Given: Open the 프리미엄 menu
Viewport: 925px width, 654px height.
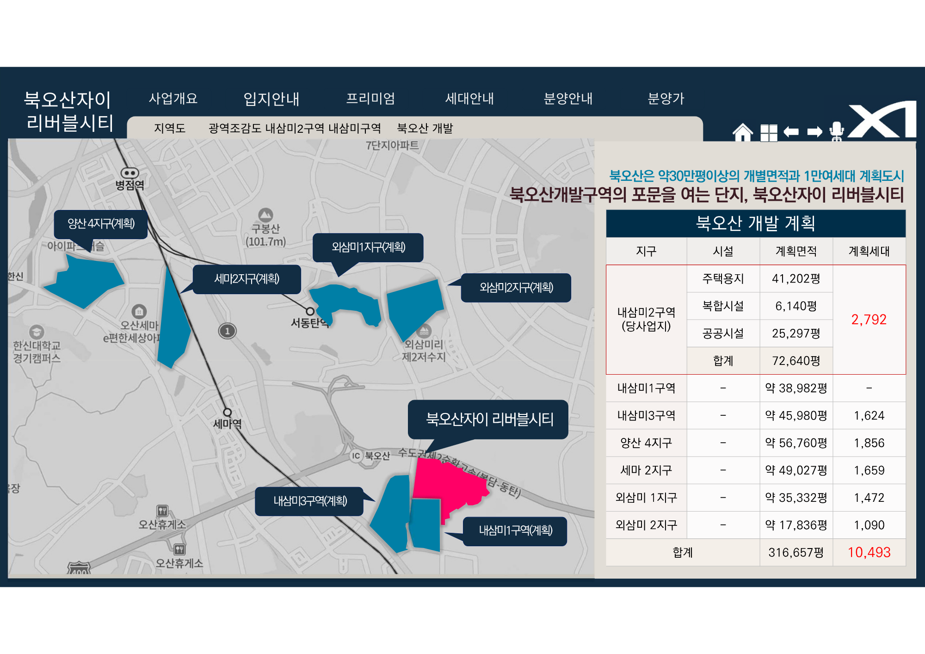Looking at the screenshot, I should pyautogui.click(x=370, y=99).
